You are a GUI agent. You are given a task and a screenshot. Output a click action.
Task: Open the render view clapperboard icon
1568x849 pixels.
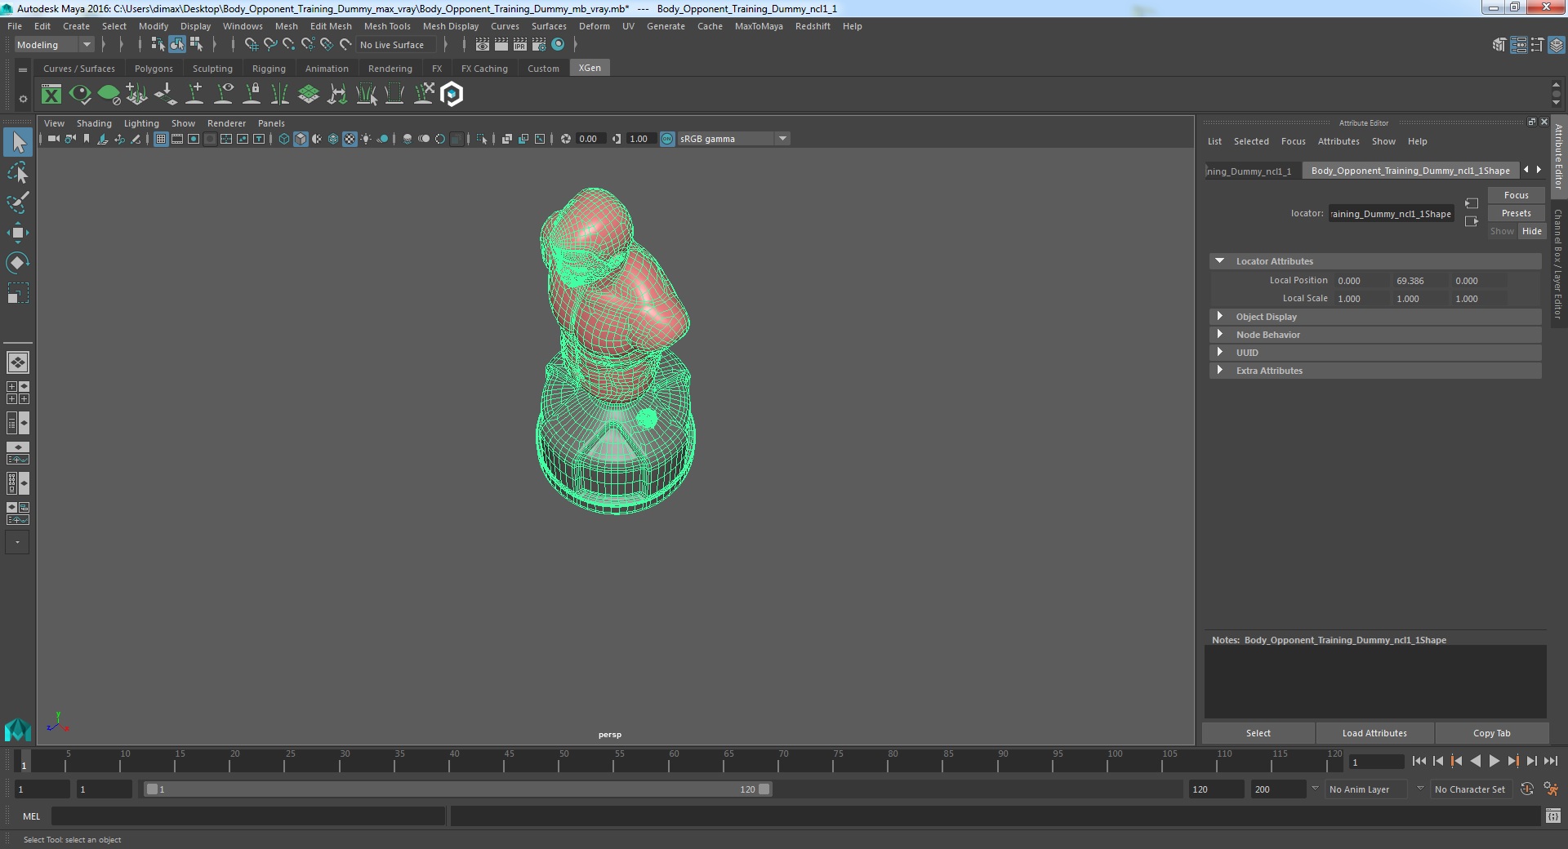(x=483, y=45)
